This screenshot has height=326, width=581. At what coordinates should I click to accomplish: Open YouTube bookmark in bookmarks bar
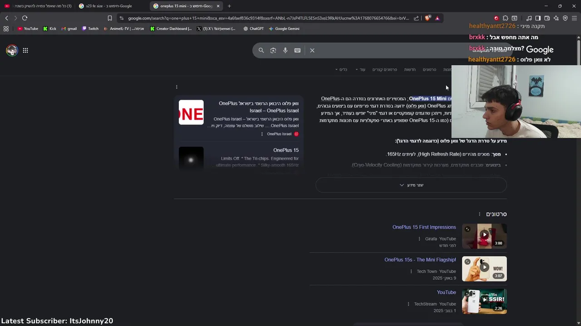(x=28, y=29)
